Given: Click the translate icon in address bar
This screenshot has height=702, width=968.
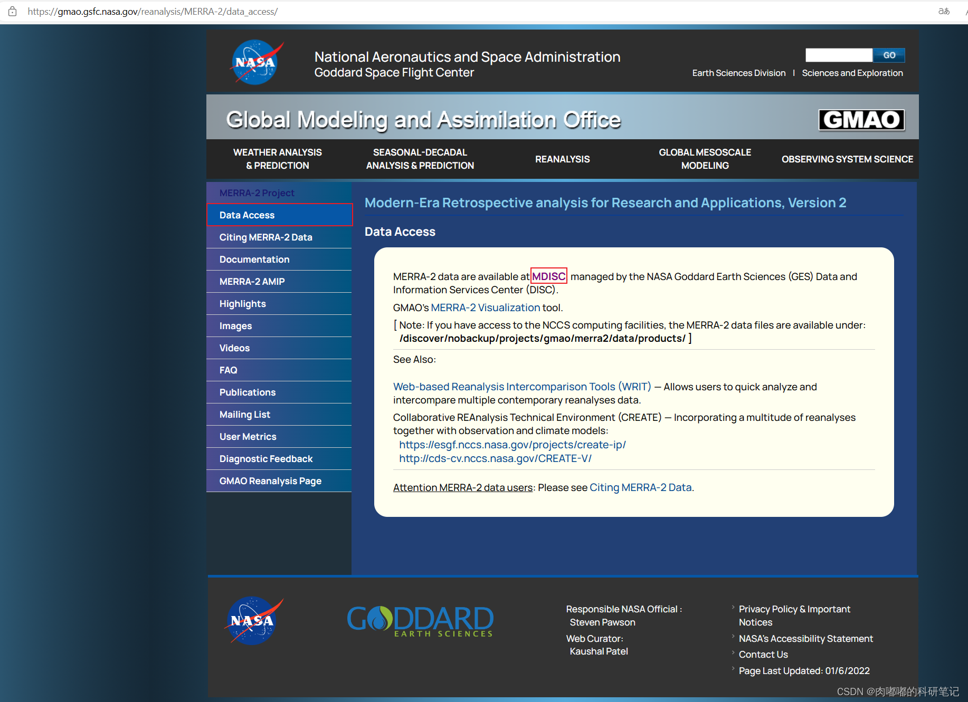Looking at the screenshot, I should click(x=944, y=11).
